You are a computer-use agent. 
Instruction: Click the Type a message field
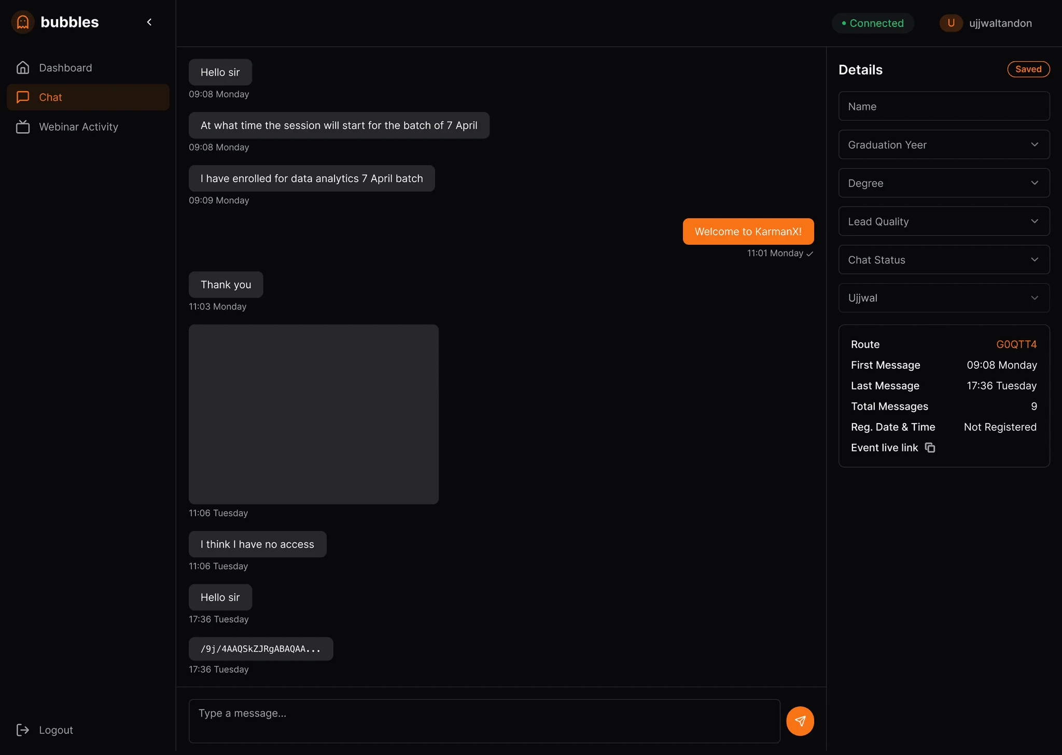tap(484, 721)
